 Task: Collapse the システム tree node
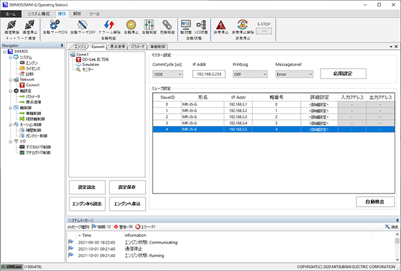(x=11, y=57)
